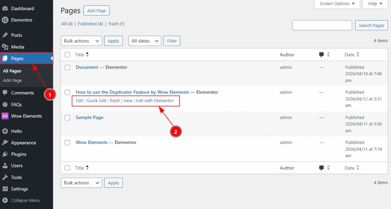Sort by Date using header sort arrows
The width and height of the screenshot is (391, 209).
[358, 55]
